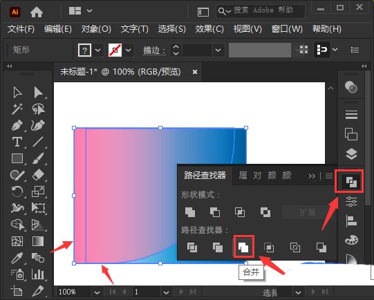374x300 pixels.
Task: Click the 搜索 Adobe 帮助 search field
Action: point(261,11)
